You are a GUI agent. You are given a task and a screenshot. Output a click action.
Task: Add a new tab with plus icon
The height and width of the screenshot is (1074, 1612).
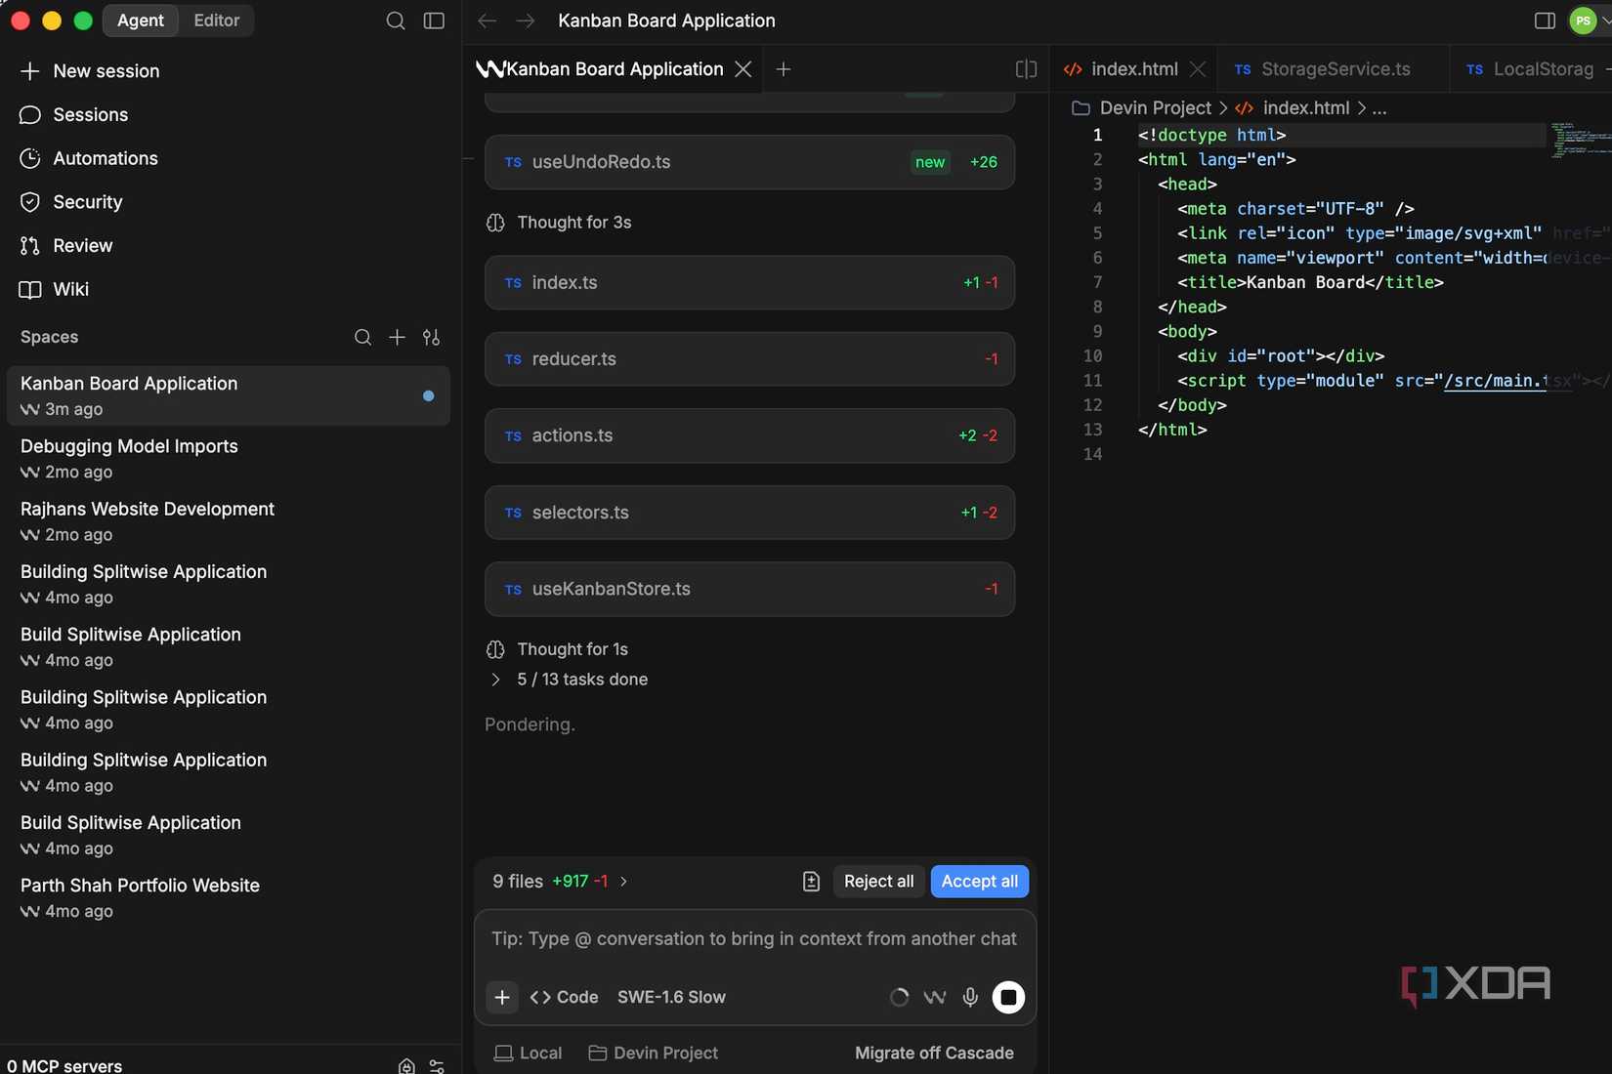(x=784, y=69)
